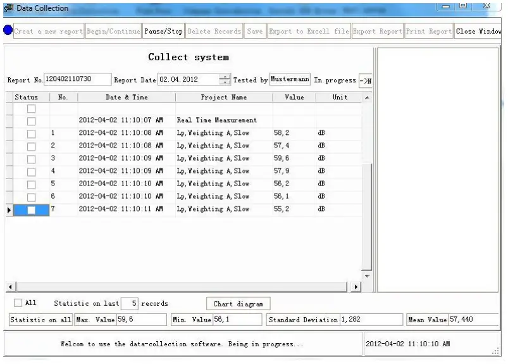
Task: Check the status box for record 4
Action: tap(32, 172)
